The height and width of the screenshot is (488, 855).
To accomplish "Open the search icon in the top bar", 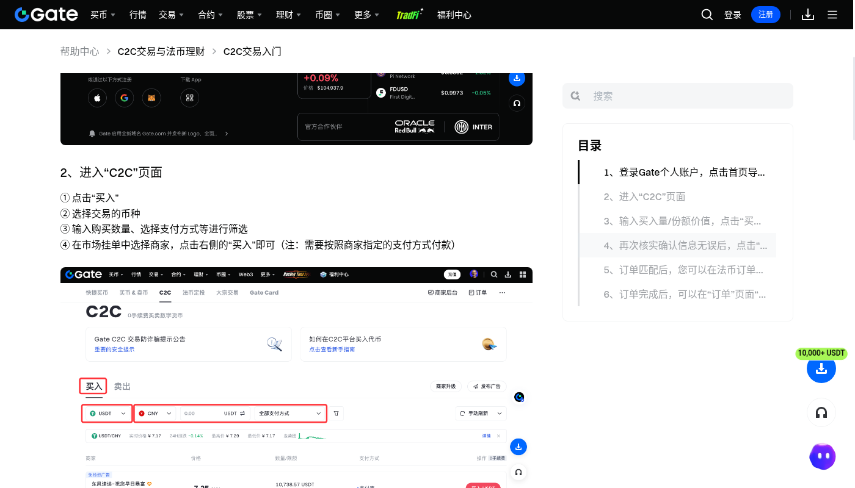I will (x=707, y=15).
